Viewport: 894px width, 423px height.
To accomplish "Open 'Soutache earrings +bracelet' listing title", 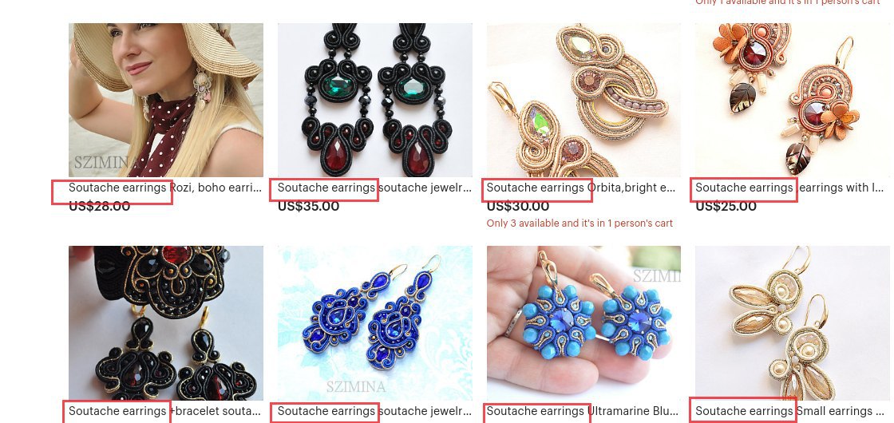I will click(164, 411).
